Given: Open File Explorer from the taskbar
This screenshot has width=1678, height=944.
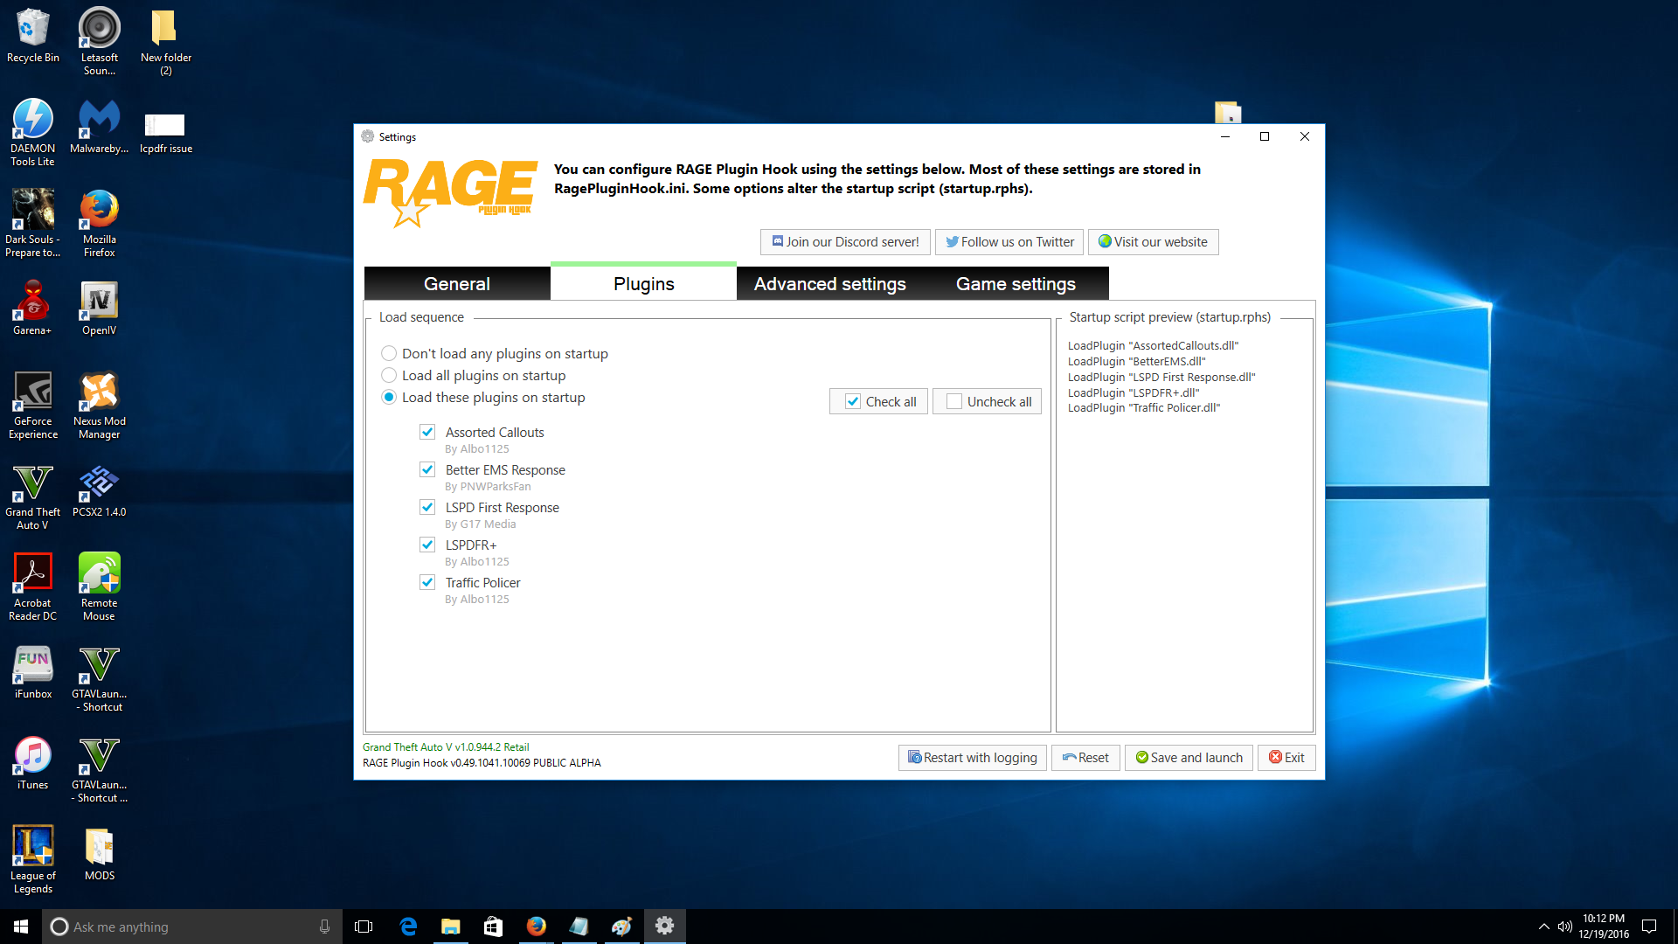Looking at the screenshot, I should [x=450, y=927].
